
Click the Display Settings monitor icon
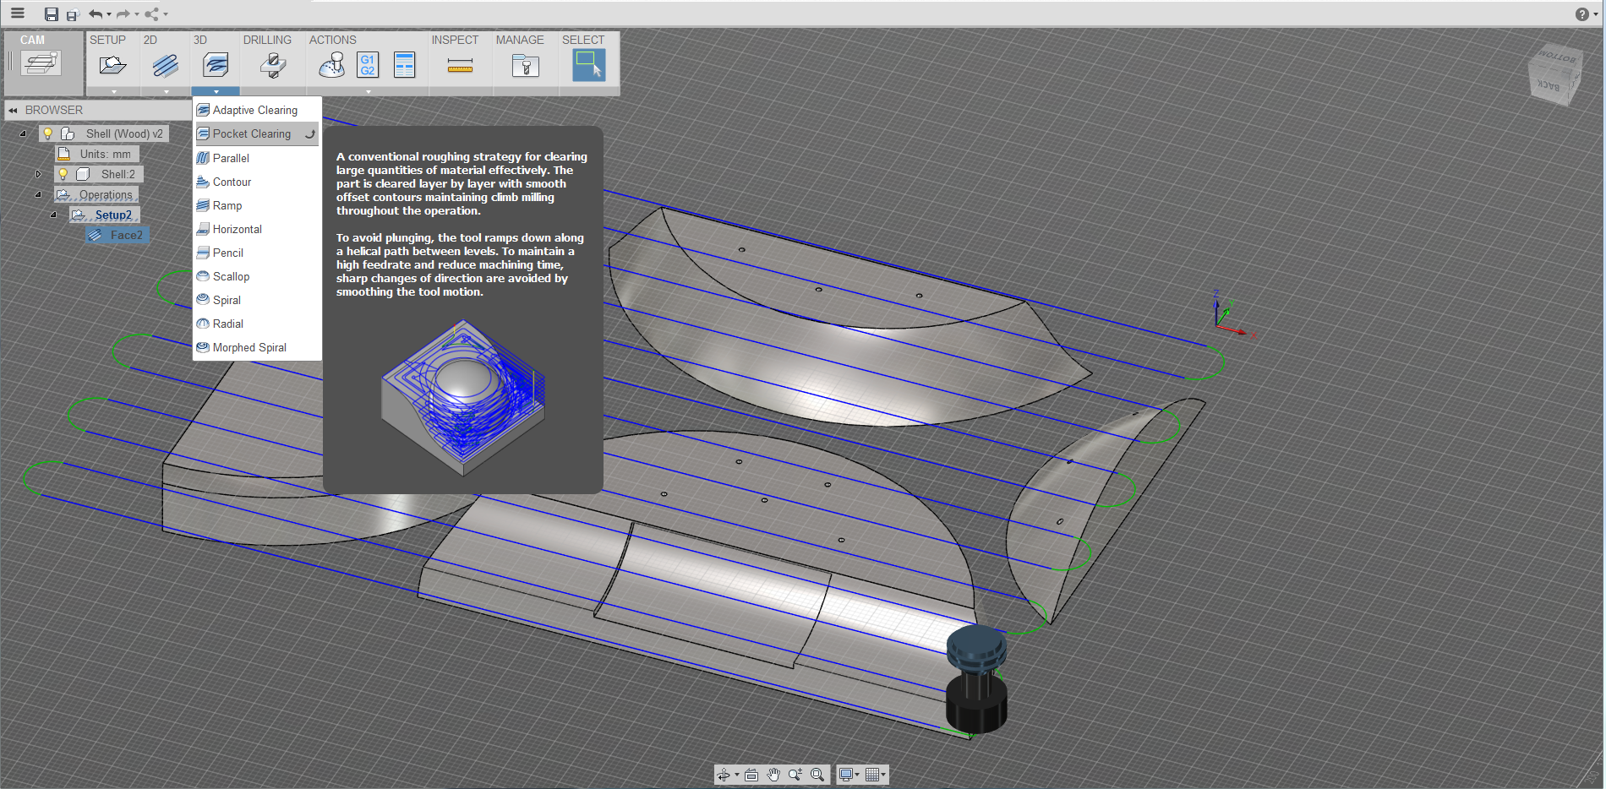[x=845, y=775]
